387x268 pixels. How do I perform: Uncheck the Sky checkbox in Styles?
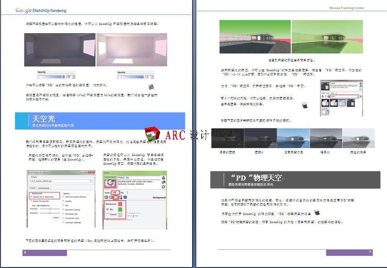pos(107,209)
